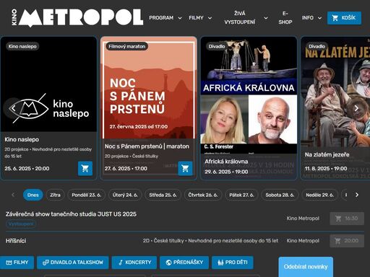Expand the Živá vystoupení chevron
The width and height of the screenshot is (370, 277).
[x=266, y=18]
